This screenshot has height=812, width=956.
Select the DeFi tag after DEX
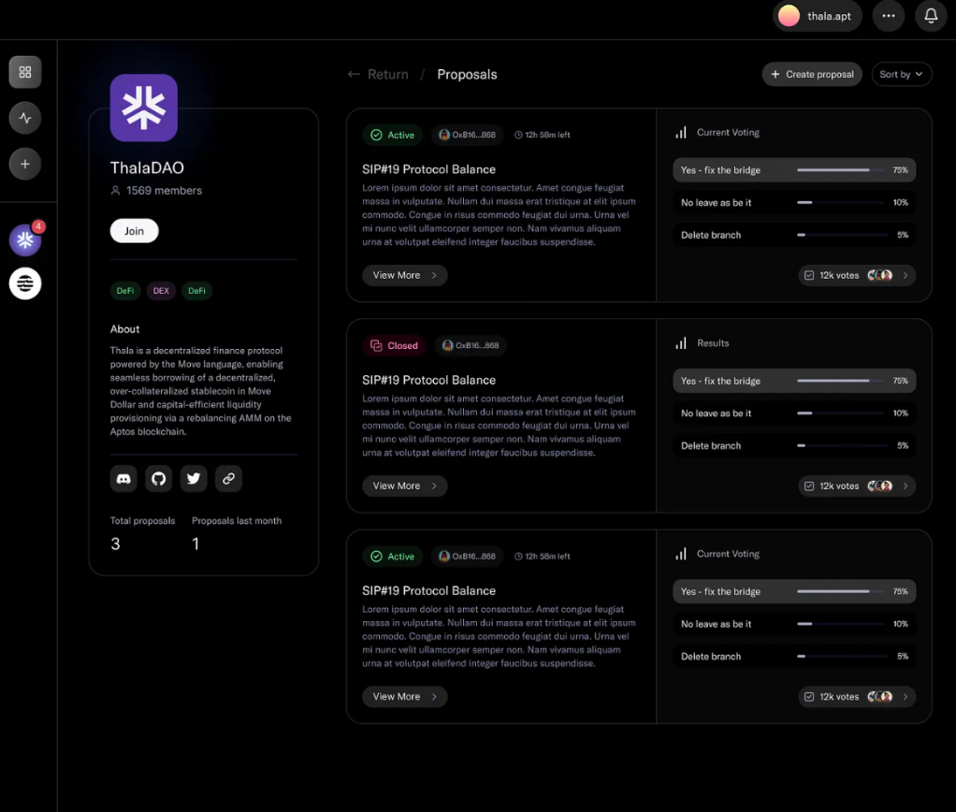click(196, 291)
